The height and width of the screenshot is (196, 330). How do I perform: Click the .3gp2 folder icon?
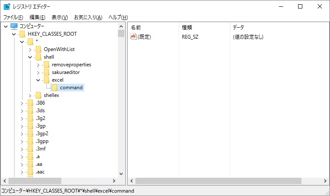[x=31, y=134]
